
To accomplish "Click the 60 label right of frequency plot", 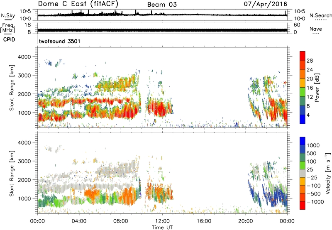I will coord(297,25).
